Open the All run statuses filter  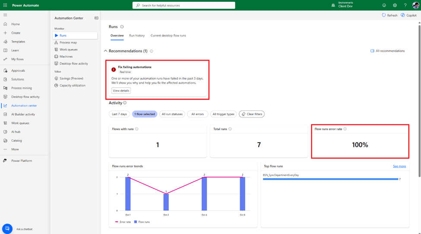(172, 114)
